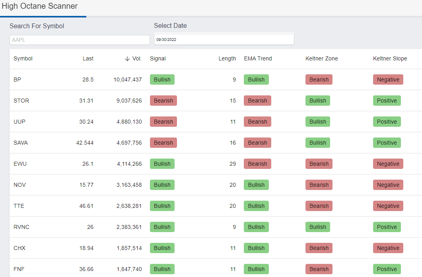Sort by the Keltner Slope header
The height and width of the screenshot is (277, 422).
pyautogui.click(x=390, y=59)
